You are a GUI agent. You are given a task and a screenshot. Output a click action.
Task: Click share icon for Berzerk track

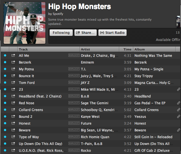point(13,62)
